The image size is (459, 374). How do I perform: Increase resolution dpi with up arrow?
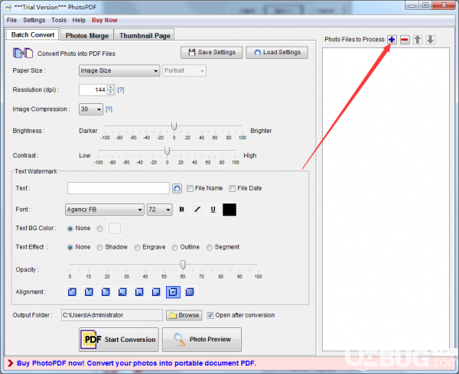tap(110, 87)
